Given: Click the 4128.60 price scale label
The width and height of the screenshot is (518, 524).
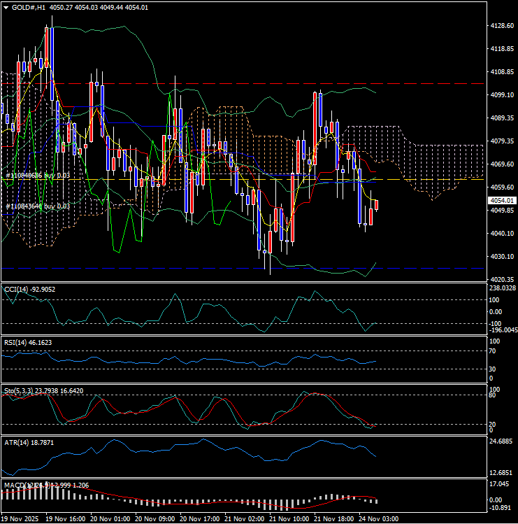Looking at the screenshot, I should tap(500, 25).
